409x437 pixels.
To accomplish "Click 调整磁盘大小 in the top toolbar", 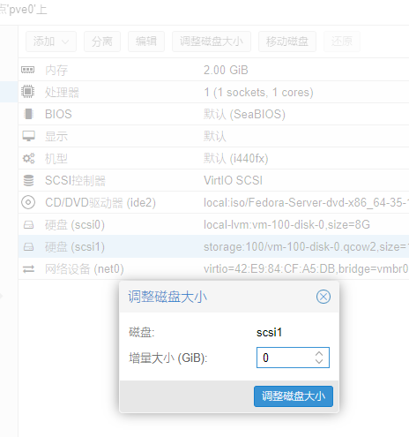I will [212, 41].
